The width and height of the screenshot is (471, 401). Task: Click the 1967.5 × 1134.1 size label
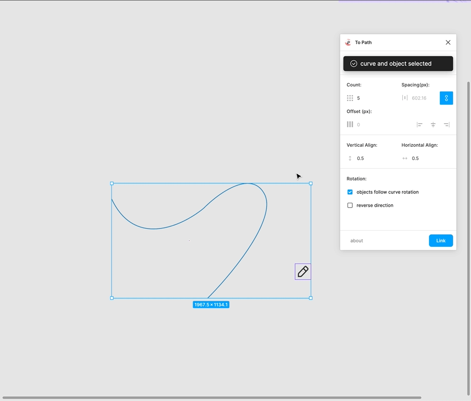point(211,304)
